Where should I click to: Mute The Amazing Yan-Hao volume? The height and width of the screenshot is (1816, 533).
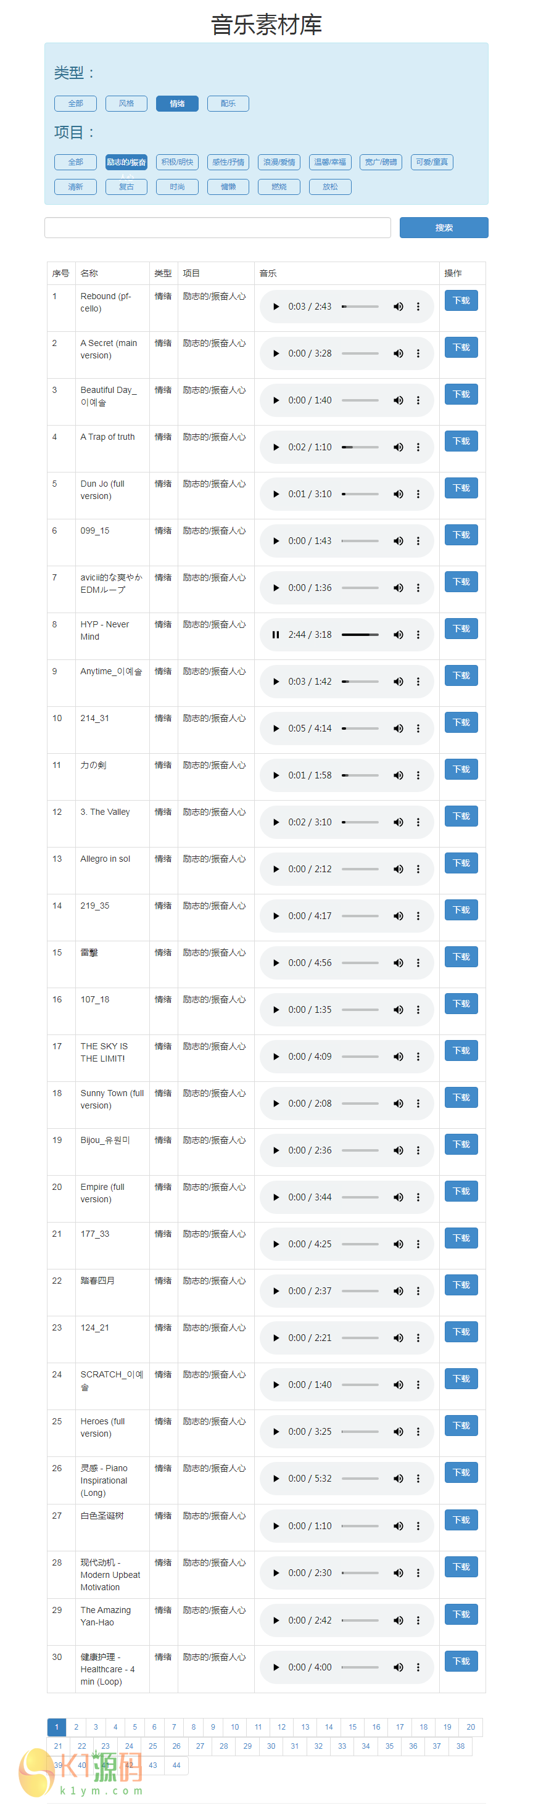[399, 1620]
